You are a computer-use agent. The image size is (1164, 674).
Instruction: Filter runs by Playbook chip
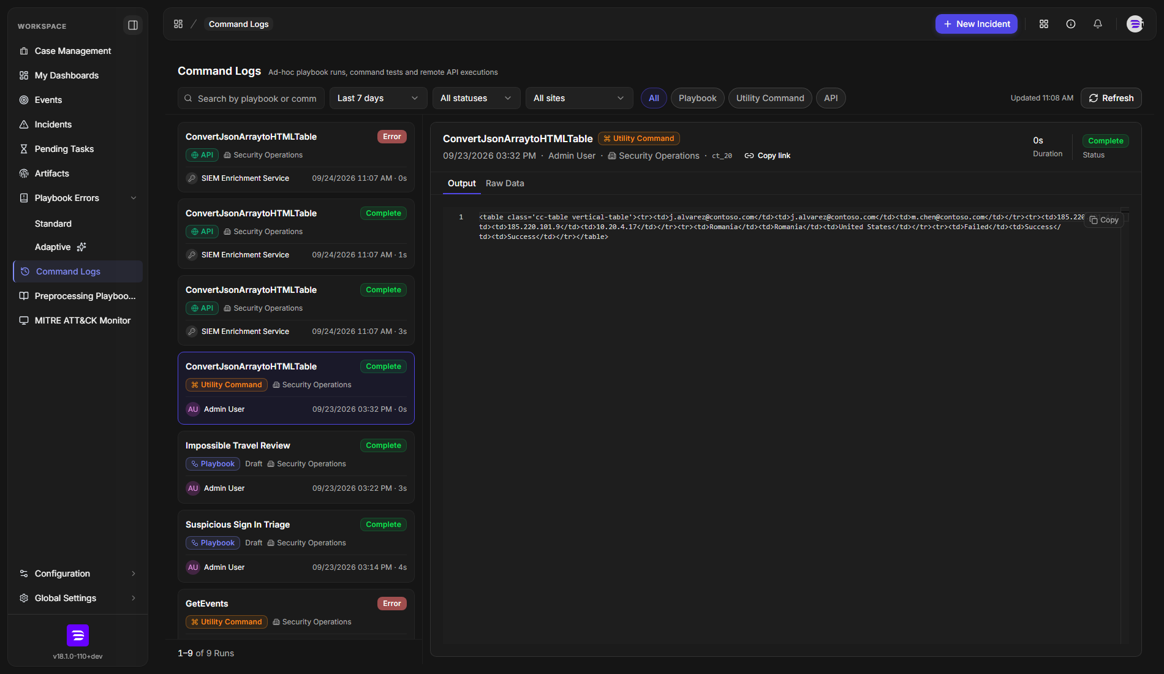coord(697,98)
